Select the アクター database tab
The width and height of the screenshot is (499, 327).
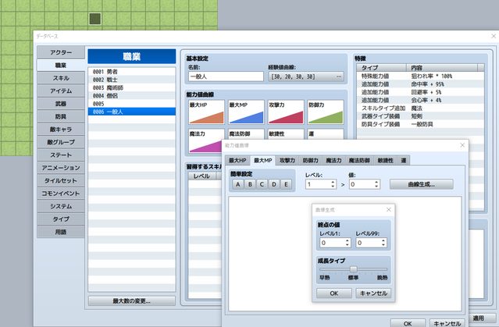pyautogui.click(x=61, y=52)
